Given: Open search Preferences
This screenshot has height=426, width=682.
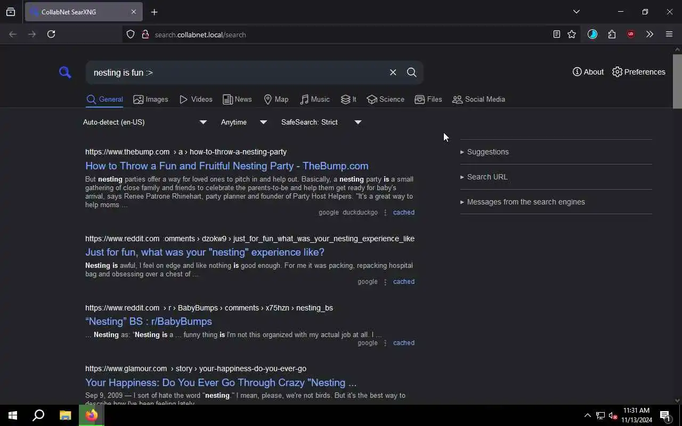Looking at the screenshot, I should click(x=638, y=72).
